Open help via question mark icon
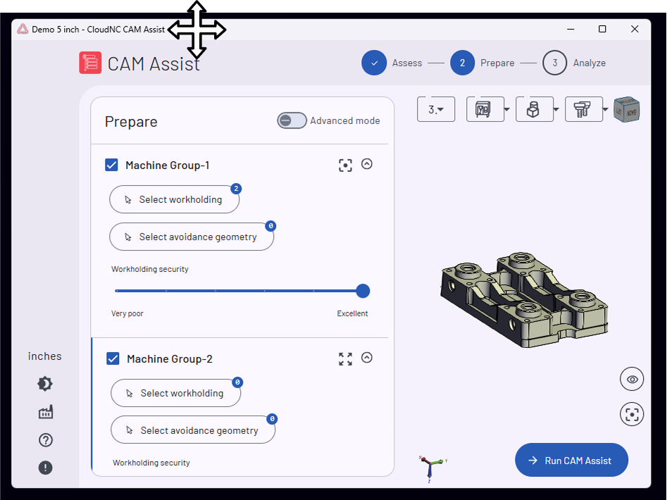667x500 pixels. click(x=46, y=440)
